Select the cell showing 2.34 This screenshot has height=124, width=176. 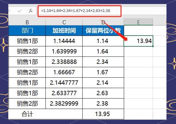coord(103,62)
